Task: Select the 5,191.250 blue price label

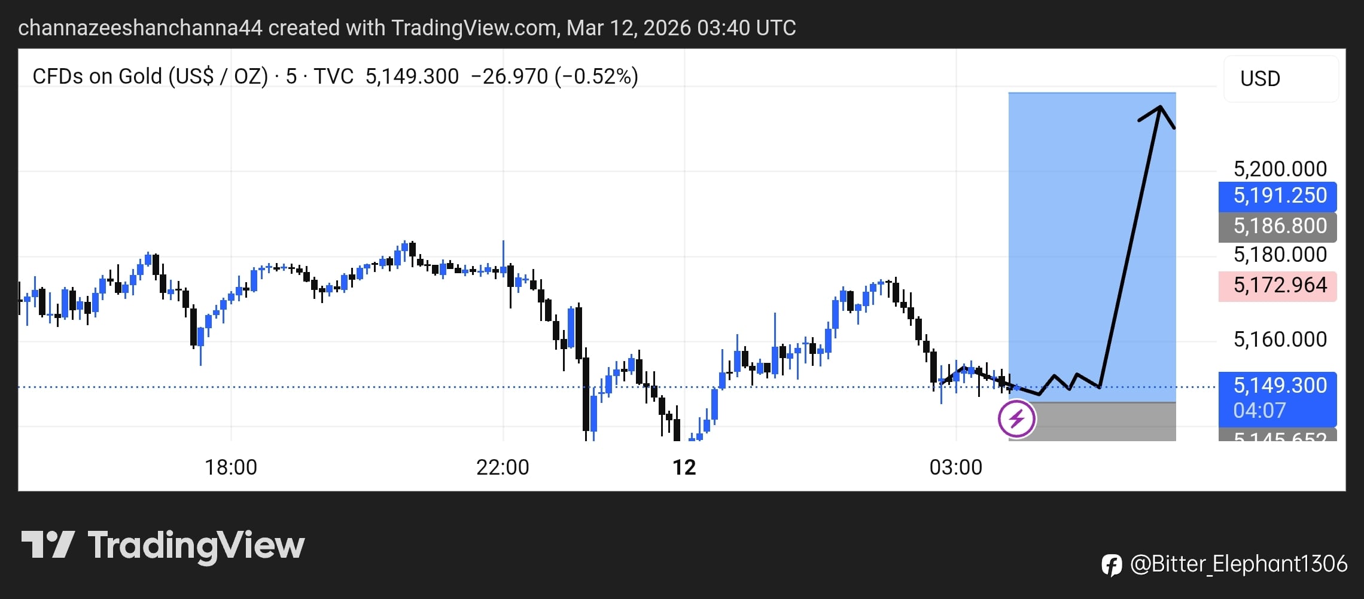Action: [1277, 196]
